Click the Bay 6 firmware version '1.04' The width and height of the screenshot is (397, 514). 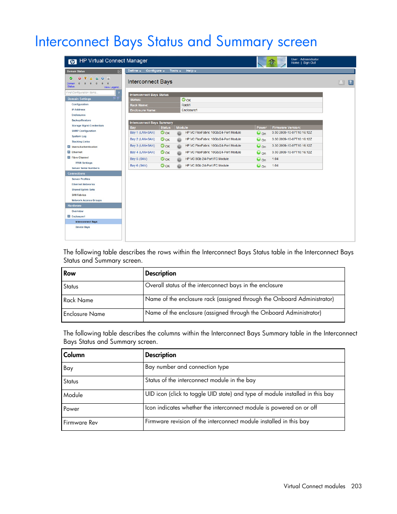click(x=275, y=166)
